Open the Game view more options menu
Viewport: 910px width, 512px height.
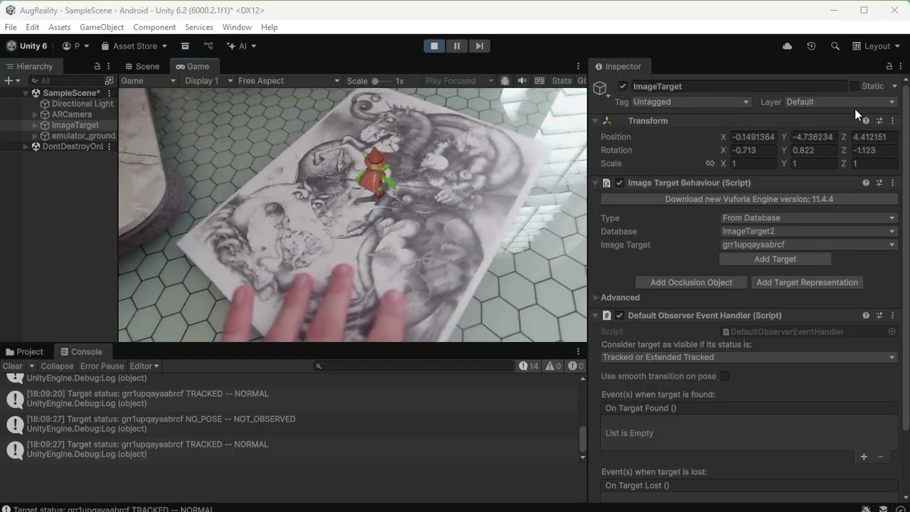578,66
